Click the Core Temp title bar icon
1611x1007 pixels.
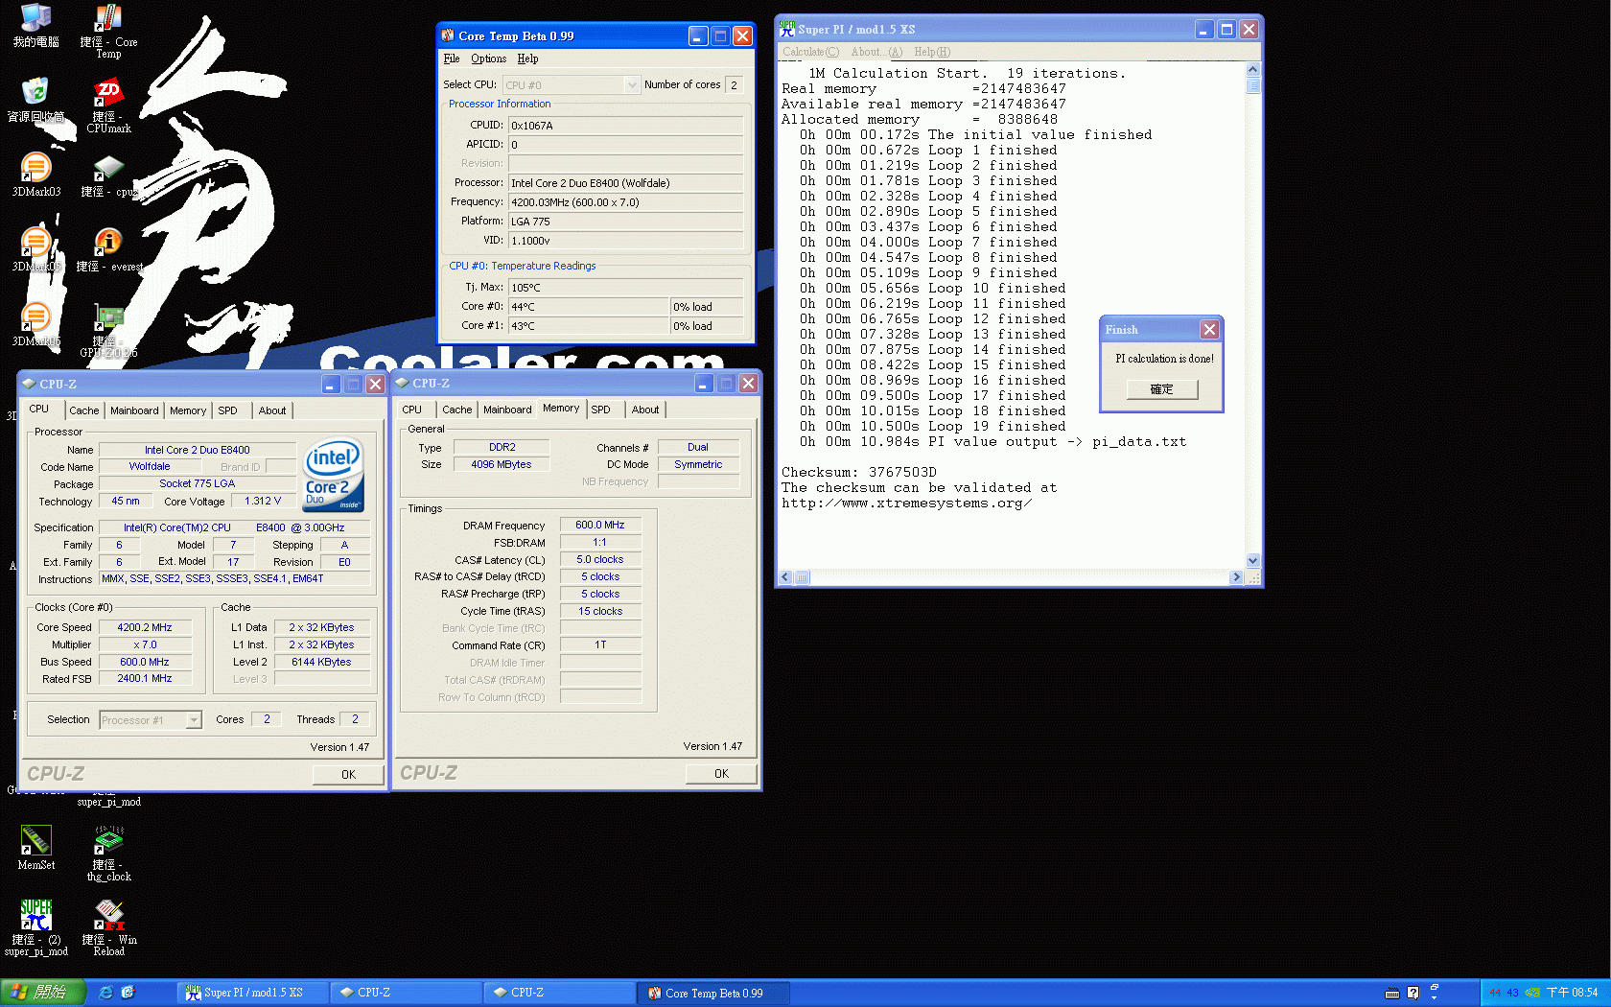point(447,35)
